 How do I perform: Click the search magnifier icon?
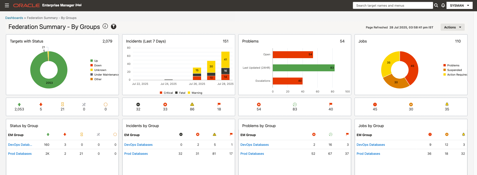click(436, 5)
